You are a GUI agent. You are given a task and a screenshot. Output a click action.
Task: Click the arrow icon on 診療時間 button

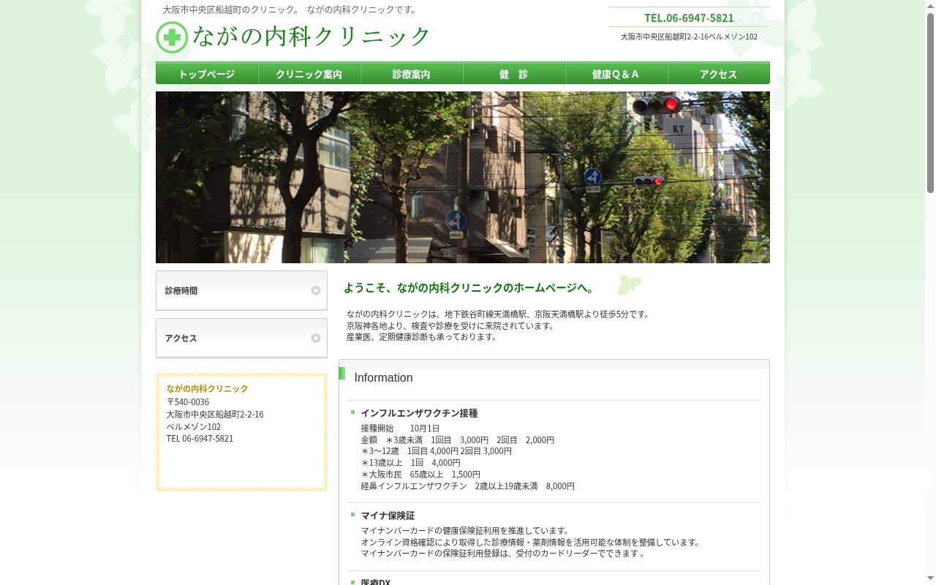click(x=316, y=290)
